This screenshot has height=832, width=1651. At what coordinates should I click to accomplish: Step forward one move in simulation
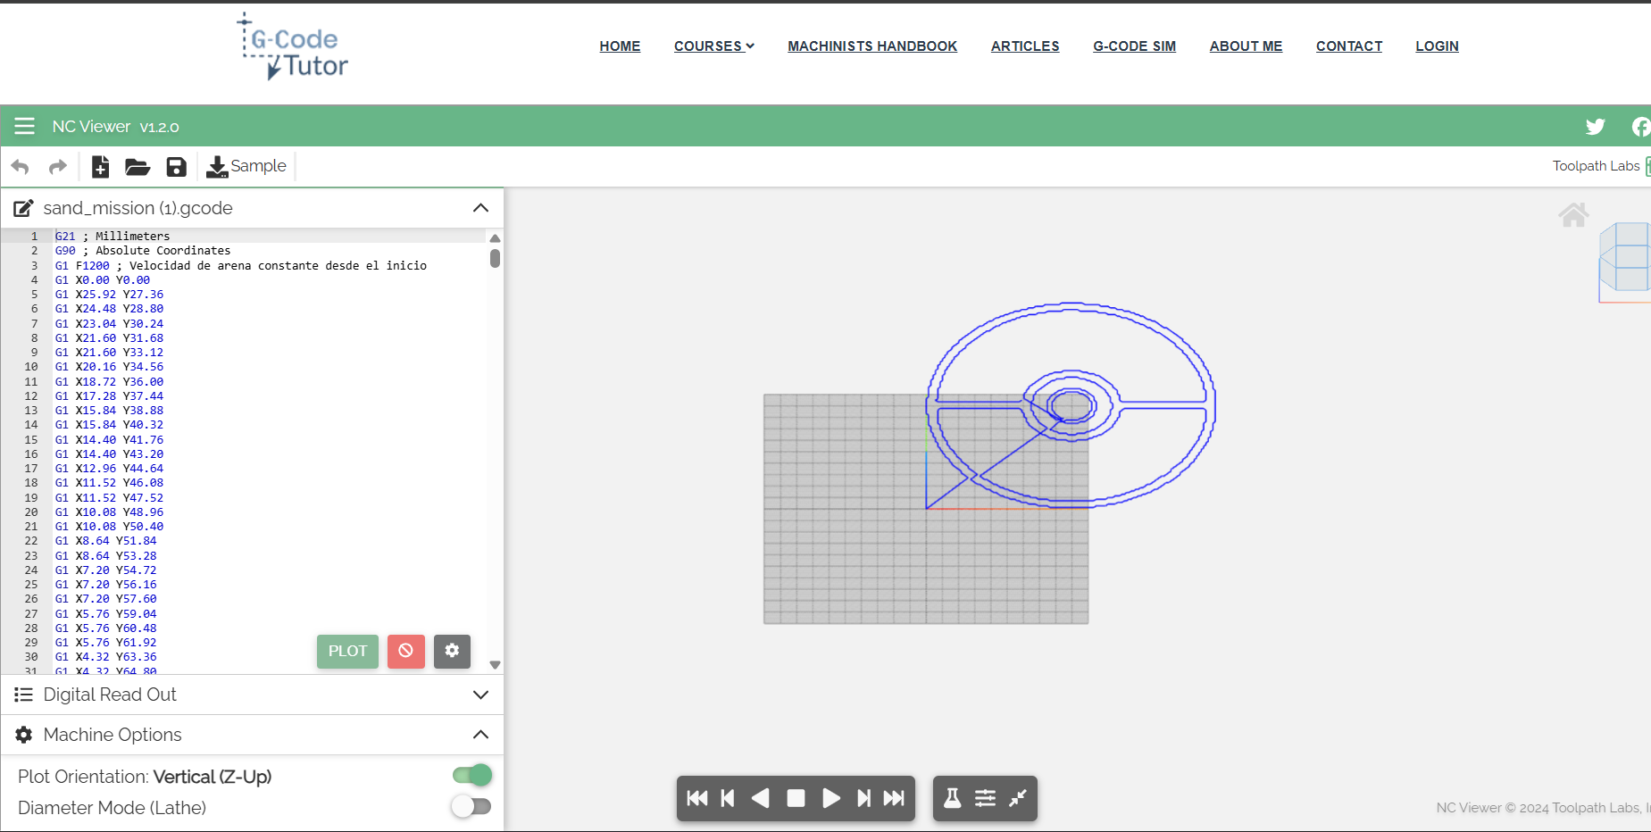pyautogui.click(x=863, y=798)
